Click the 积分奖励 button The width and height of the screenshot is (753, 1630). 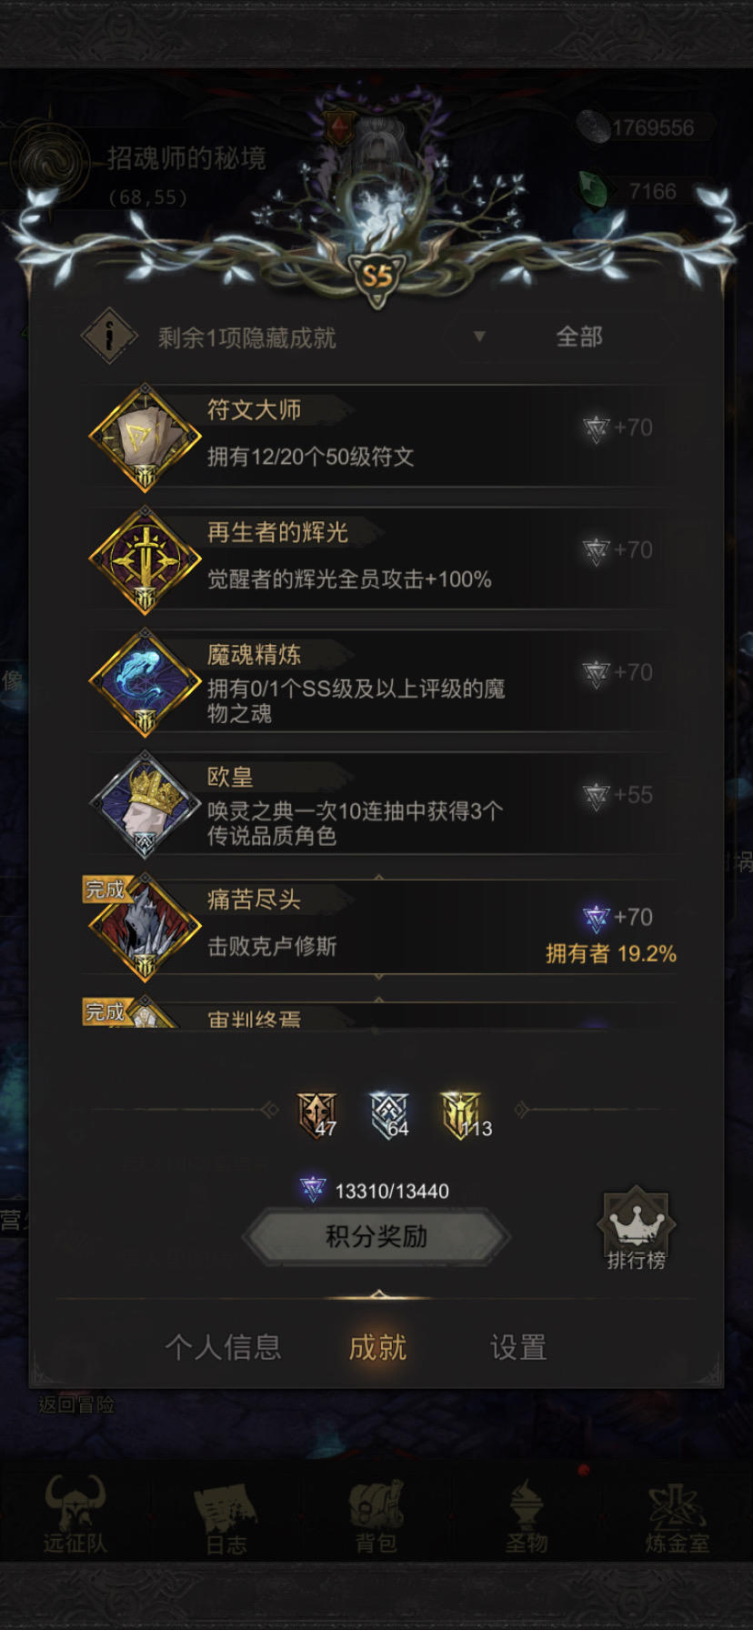tap(376, 1237)
